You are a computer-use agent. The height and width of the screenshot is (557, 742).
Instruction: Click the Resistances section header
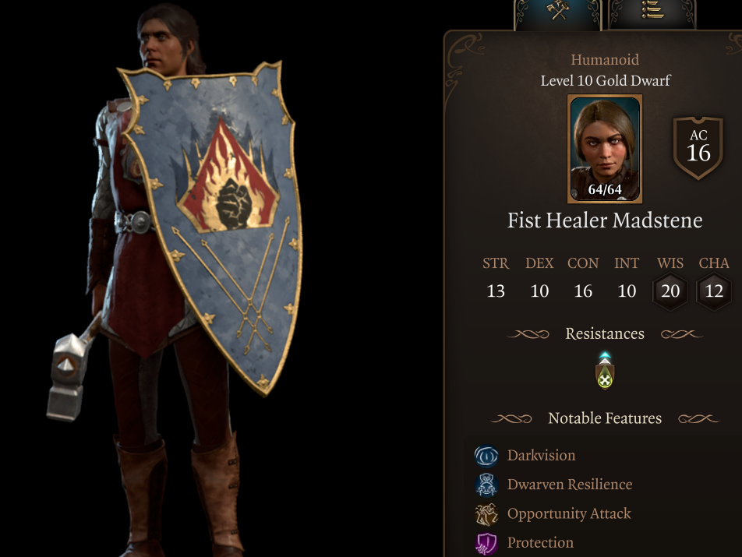tap(605, 334)
